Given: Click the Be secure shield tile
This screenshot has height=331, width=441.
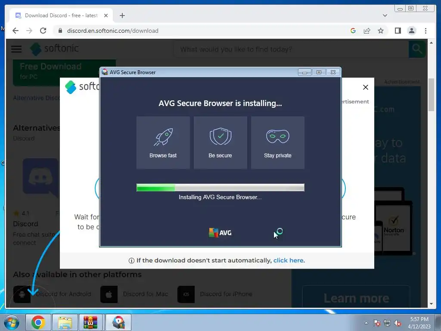Looking at the screenshot, I should [x=220, y=142].
